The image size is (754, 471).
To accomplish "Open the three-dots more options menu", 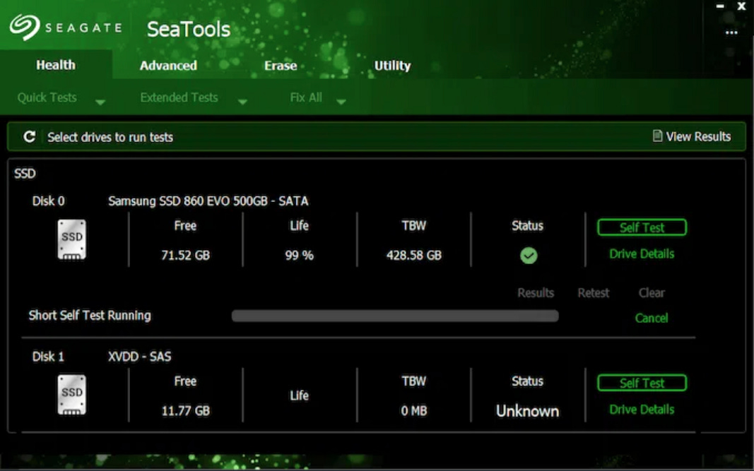I will (x=731, y=32).
